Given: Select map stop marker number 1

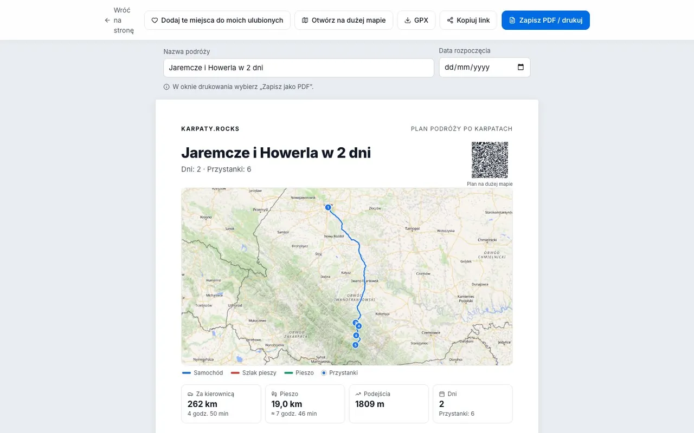Looking at the screenshot, I should (x=328, y=207).
